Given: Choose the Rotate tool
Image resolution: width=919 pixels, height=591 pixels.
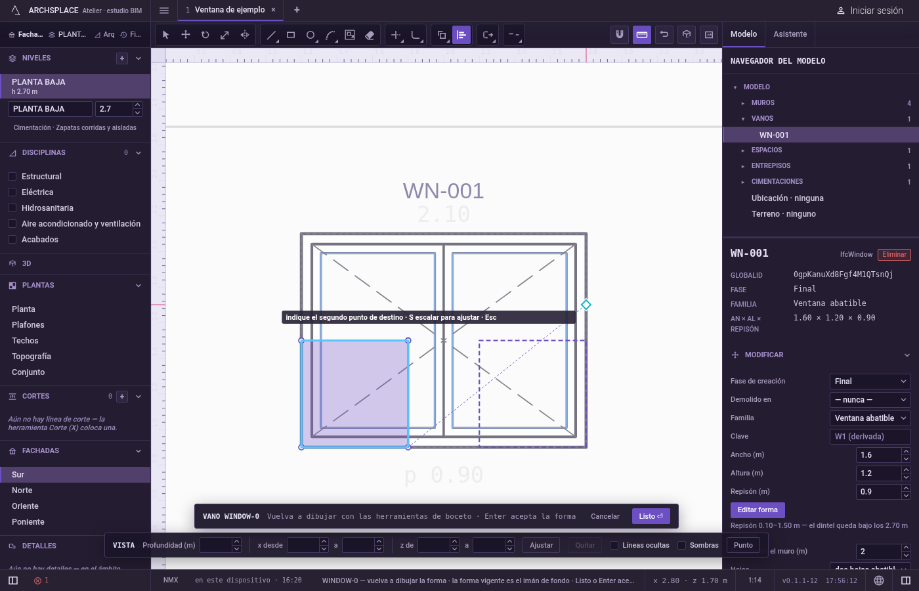Looking at the screenshot, I should [x=205, y=35].
